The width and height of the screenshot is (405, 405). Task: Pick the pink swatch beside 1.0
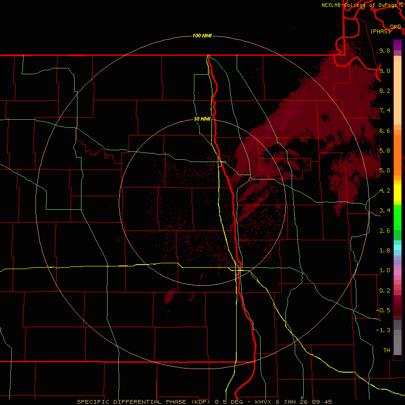pos(397,273)
